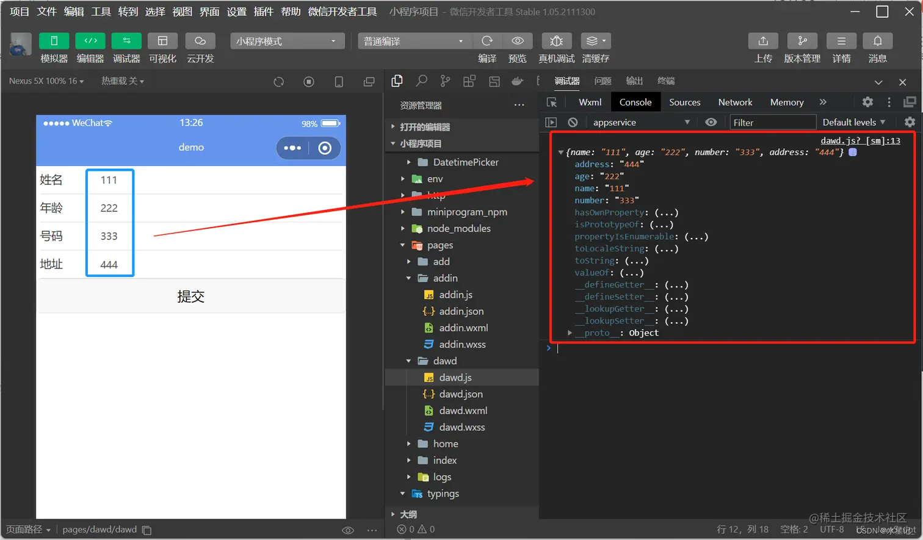This screenshot has width=923, height=540.
Task: Open the hot reload (热重载 关) dropdown
Action: (x=123, y=81)
